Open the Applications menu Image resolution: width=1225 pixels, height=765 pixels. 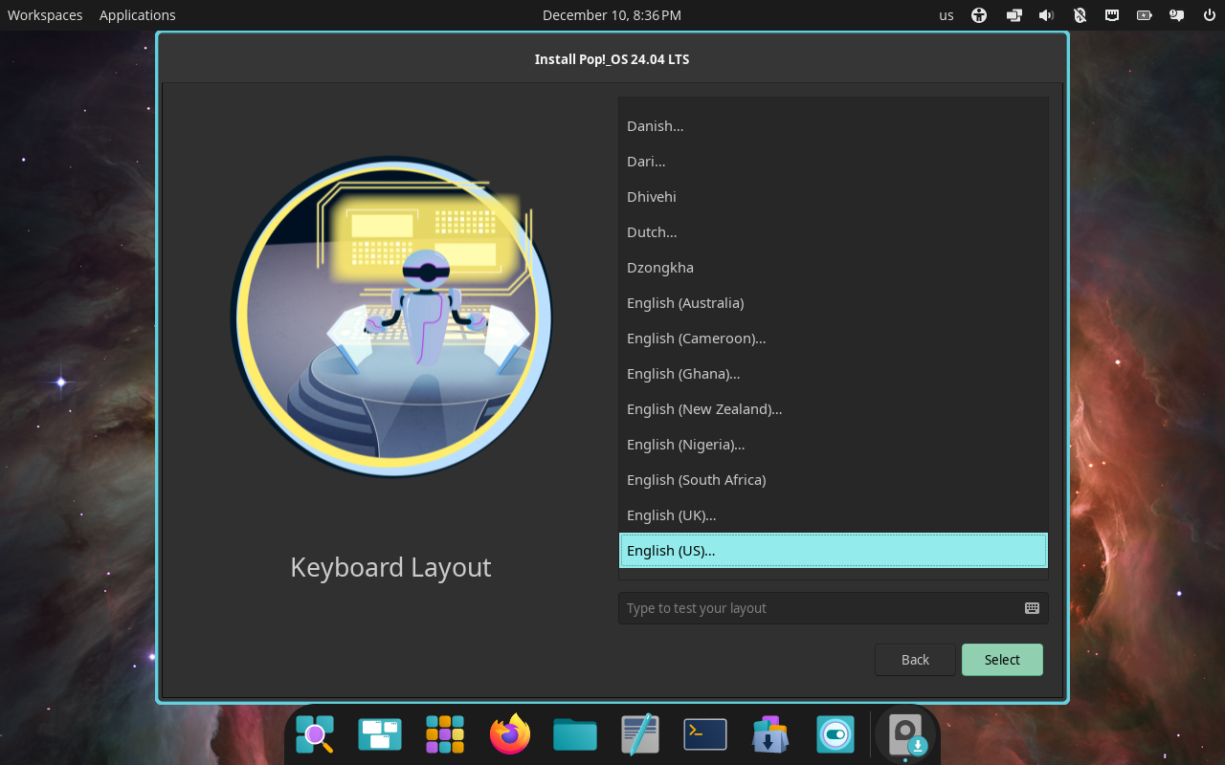point(137,14)
